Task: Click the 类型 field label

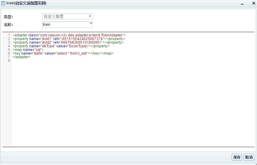Action: pos(8,17)
